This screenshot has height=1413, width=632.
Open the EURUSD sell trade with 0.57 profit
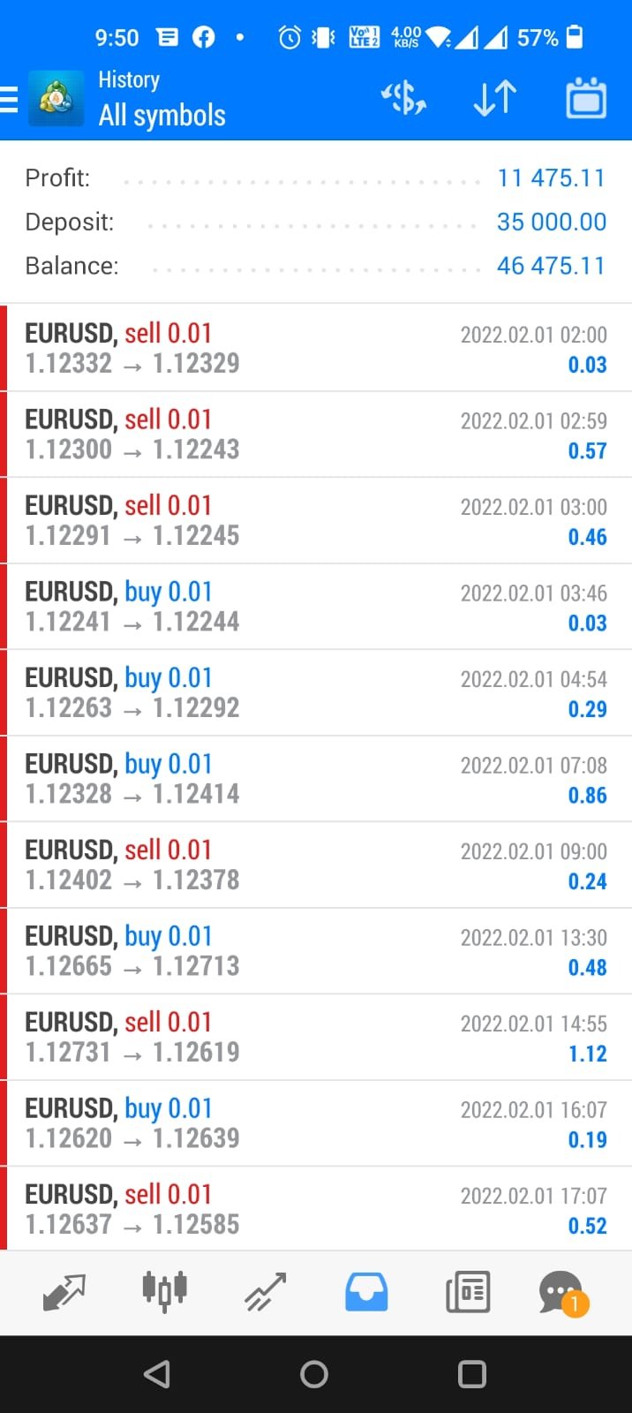pyautogui.click(x=316, y=434)
